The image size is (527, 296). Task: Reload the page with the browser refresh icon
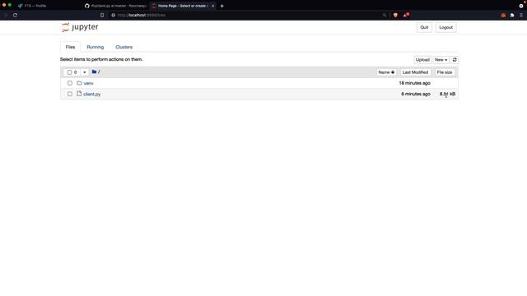click(15, 15)
